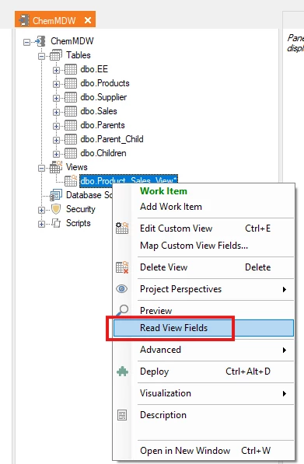Open the Advanced submenu arrow
This screenshot has width=304, height=464.
pyautogui.click(x=285, y=350)
